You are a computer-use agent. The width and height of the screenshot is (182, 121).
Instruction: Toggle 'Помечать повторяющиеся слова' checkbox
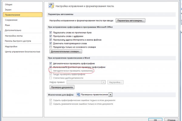pyautogui.click(x=50, y=43)
